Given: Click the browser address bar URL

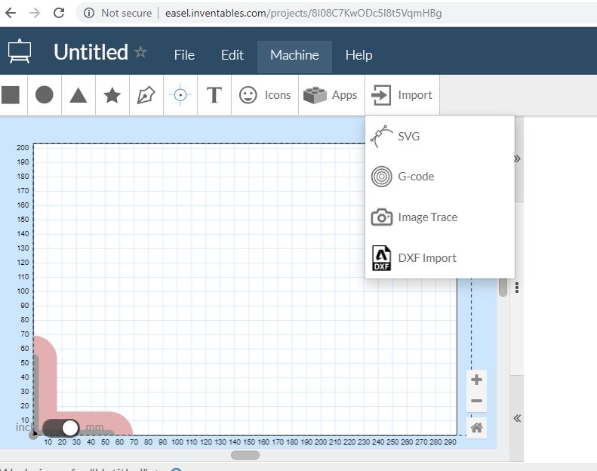Looking at the screenshot, I should pos(303,14).
